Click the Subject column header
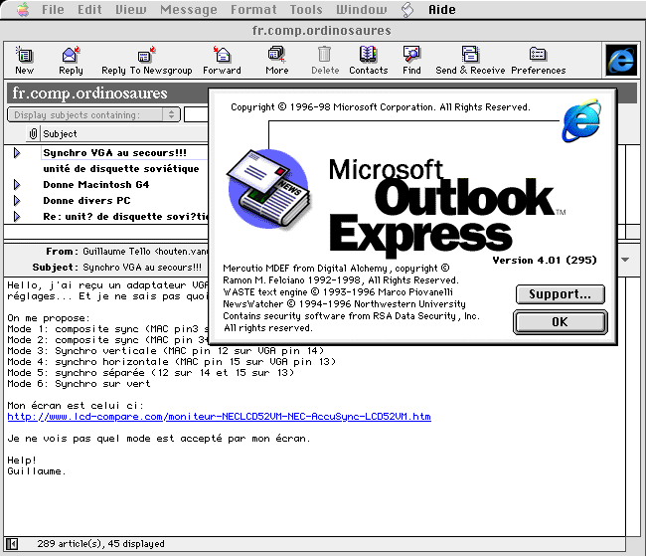This screenshot has width=646, height=556. click(124, 133)
